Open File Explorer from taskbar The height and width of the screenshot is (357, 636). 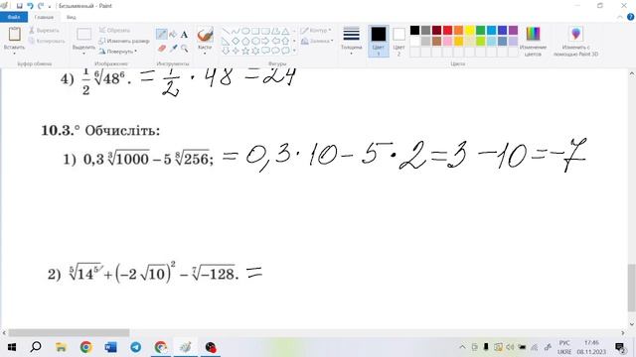click(x=61, y=347)
